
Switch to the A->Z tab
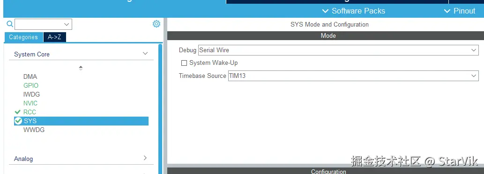tap(55, 37)
